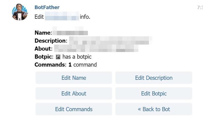203x123 pixels.
Task: Click the blurred Description value
Action: point(110,41)
